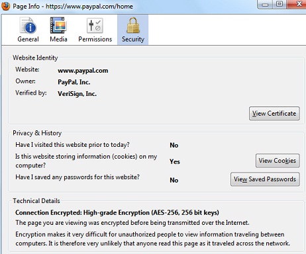306x254 pixels.
Task: Select the owner value PayPal, Inc.
Action: [x=74, y=82]
